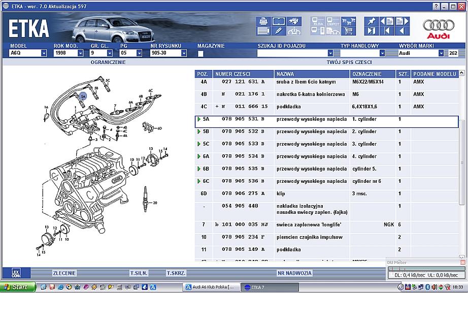Click the parts list scroll-up arrow
The image size is (468, 329).
[x=462, y=73]
